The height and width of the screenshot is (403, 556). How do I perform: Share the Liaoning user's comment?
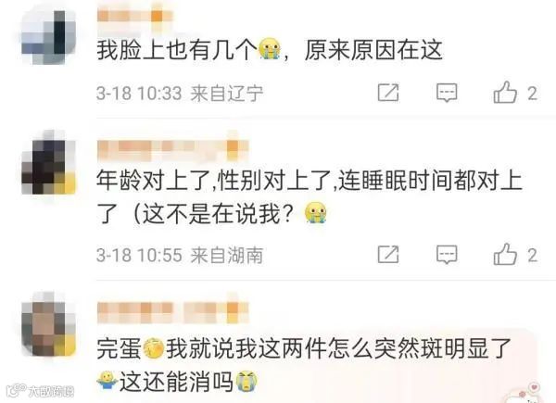tap(388, 93)
